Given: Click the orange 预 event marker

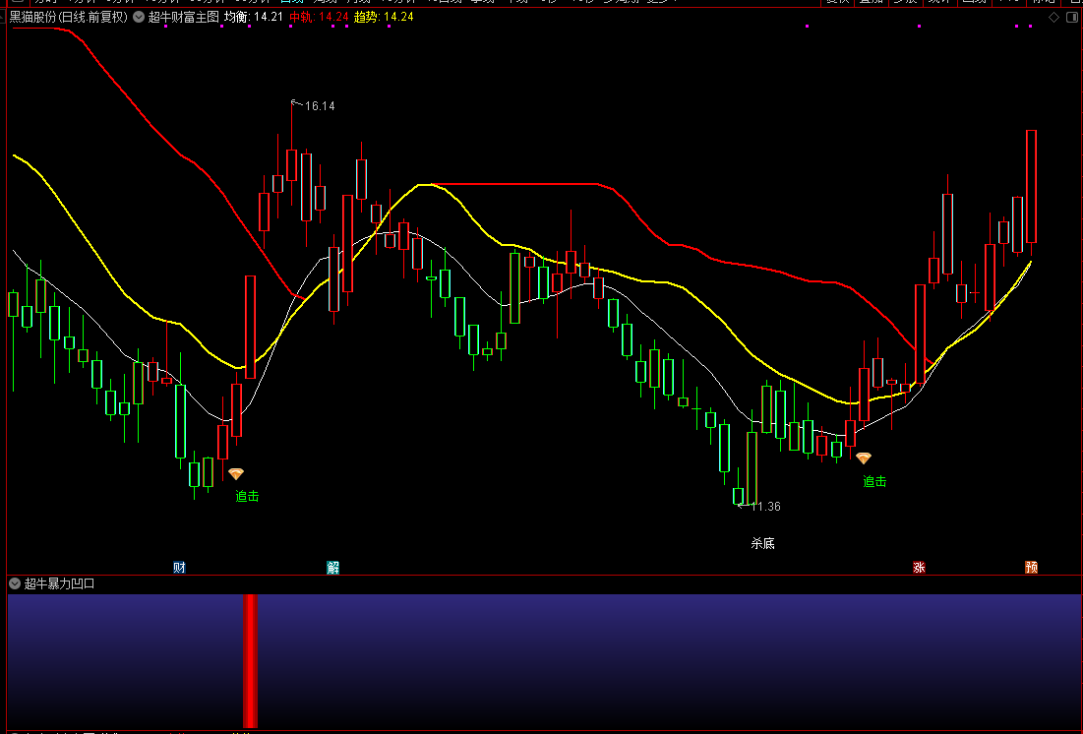Looking at the screenshot, I should pyautogui.click(x=1031, y=568).
